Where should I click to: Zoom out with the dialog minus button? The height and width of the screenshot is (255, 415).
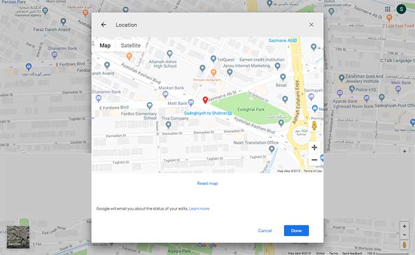314,160
